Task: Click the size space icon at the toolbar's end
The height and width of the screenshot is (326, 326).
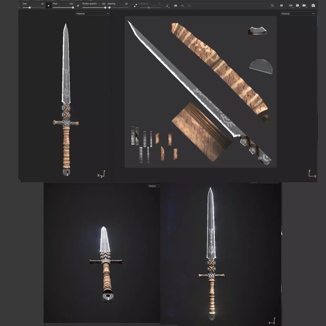Action: (189, 5)
